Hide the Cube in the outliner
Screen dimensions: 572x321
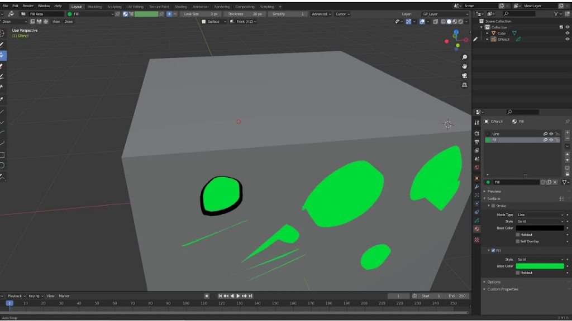click(568, 33)
